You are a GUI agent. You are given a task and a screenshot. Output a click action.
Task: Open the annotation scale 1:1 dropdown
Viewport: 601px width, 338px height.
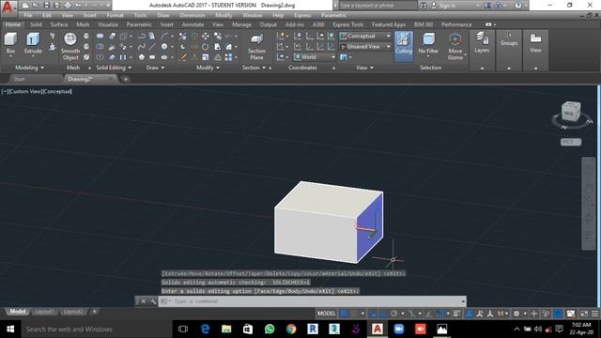click(503, 314)
